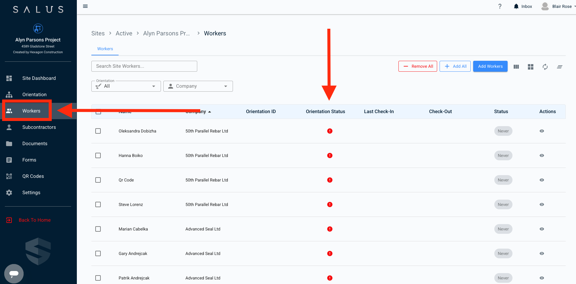Open the Inbox notifications bell
576x284 pixels.
click(x=516, y=6)
